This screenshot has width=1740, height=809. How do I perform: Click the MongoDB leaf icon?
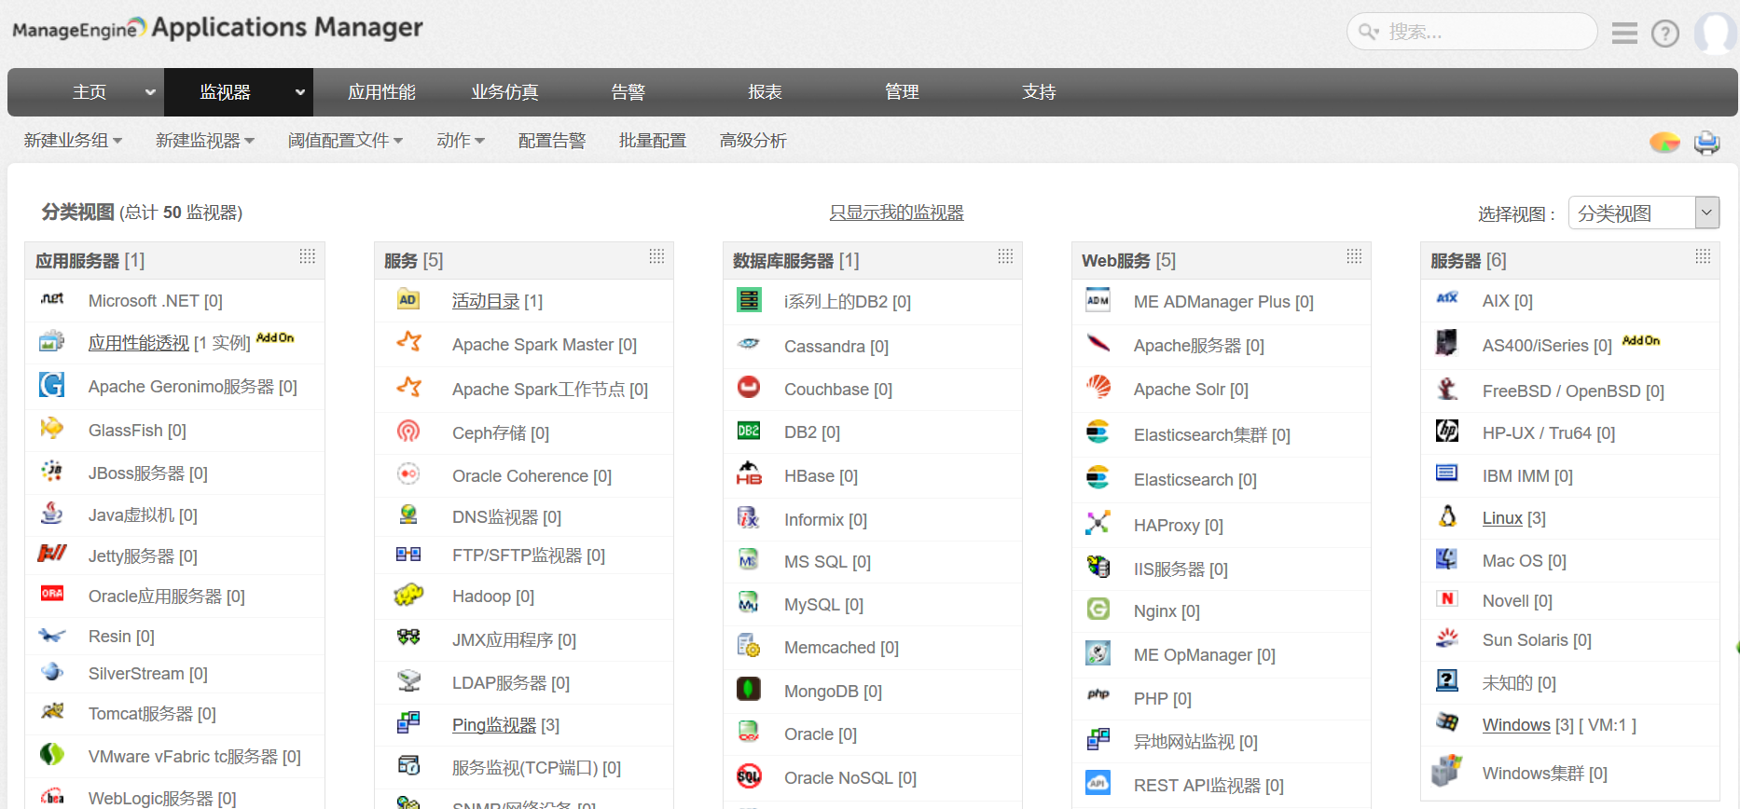[749, 689]
